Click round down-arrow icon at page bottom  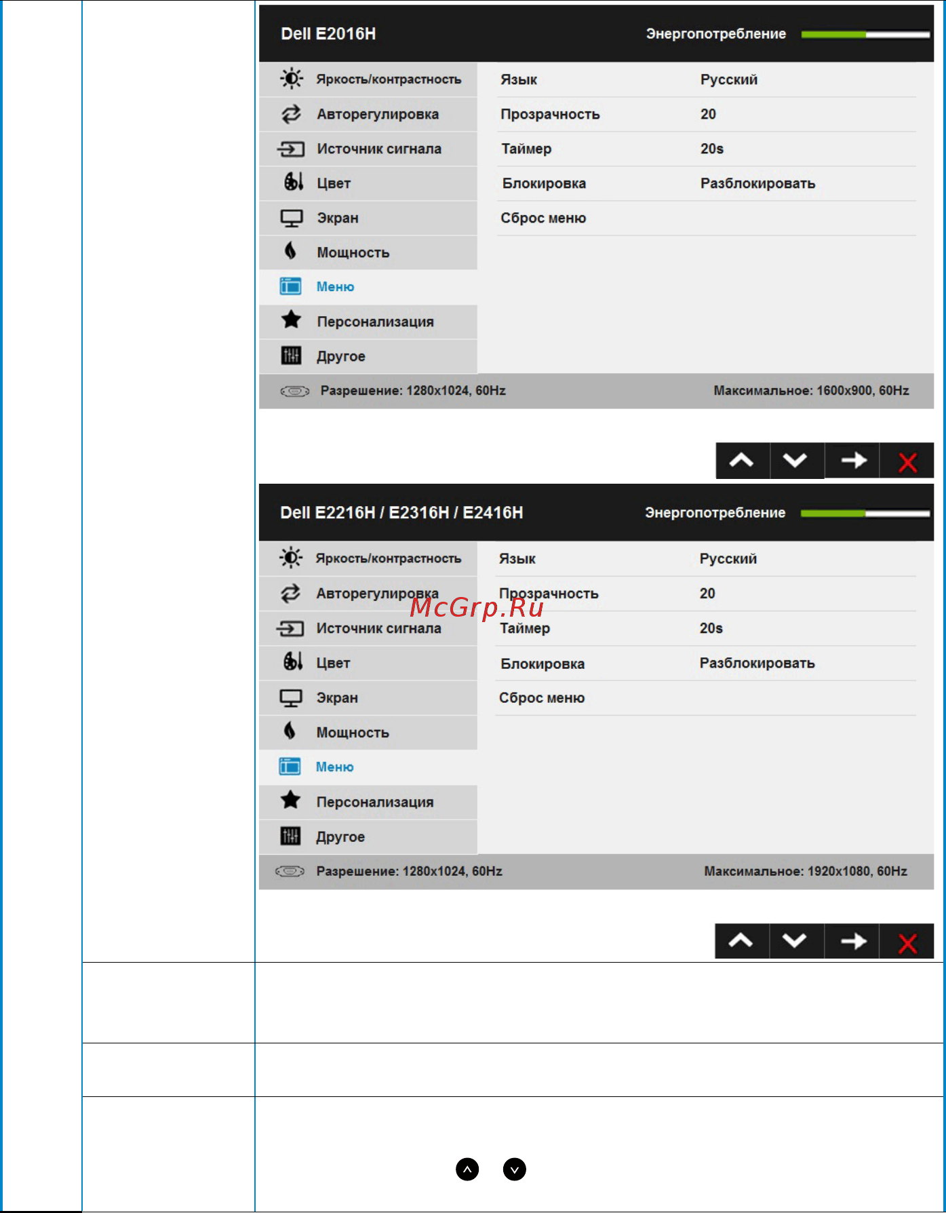[x=515, y=1169]
